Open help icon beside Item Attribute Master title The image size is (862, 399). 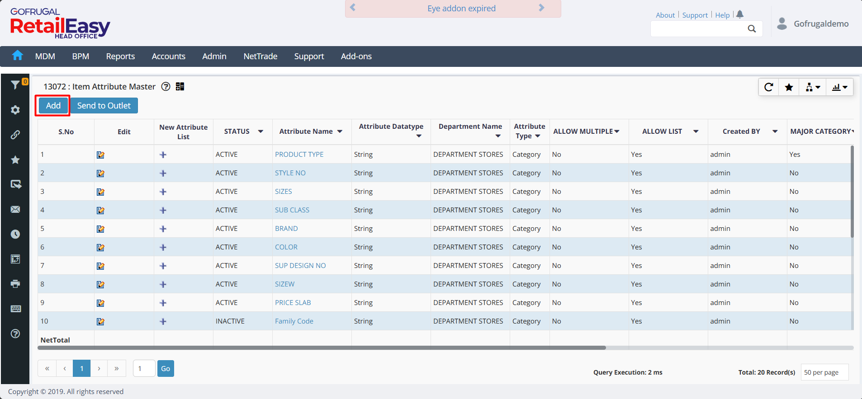tap(166, 87)
